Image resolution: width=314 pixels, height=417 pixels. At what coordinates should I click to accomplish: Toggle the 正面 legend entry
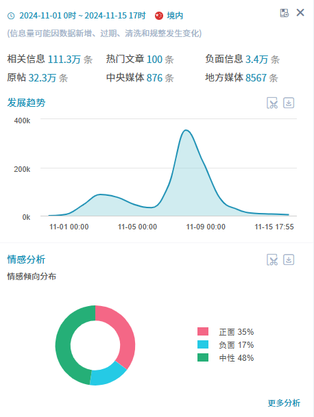(226, 331)
